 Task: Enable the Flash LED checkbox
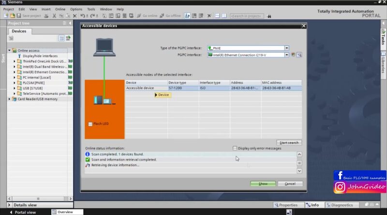coord(90,124)
